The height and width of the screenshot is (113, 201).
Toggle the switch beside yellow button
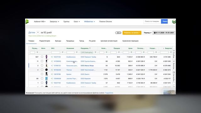[x=118, y=33]
